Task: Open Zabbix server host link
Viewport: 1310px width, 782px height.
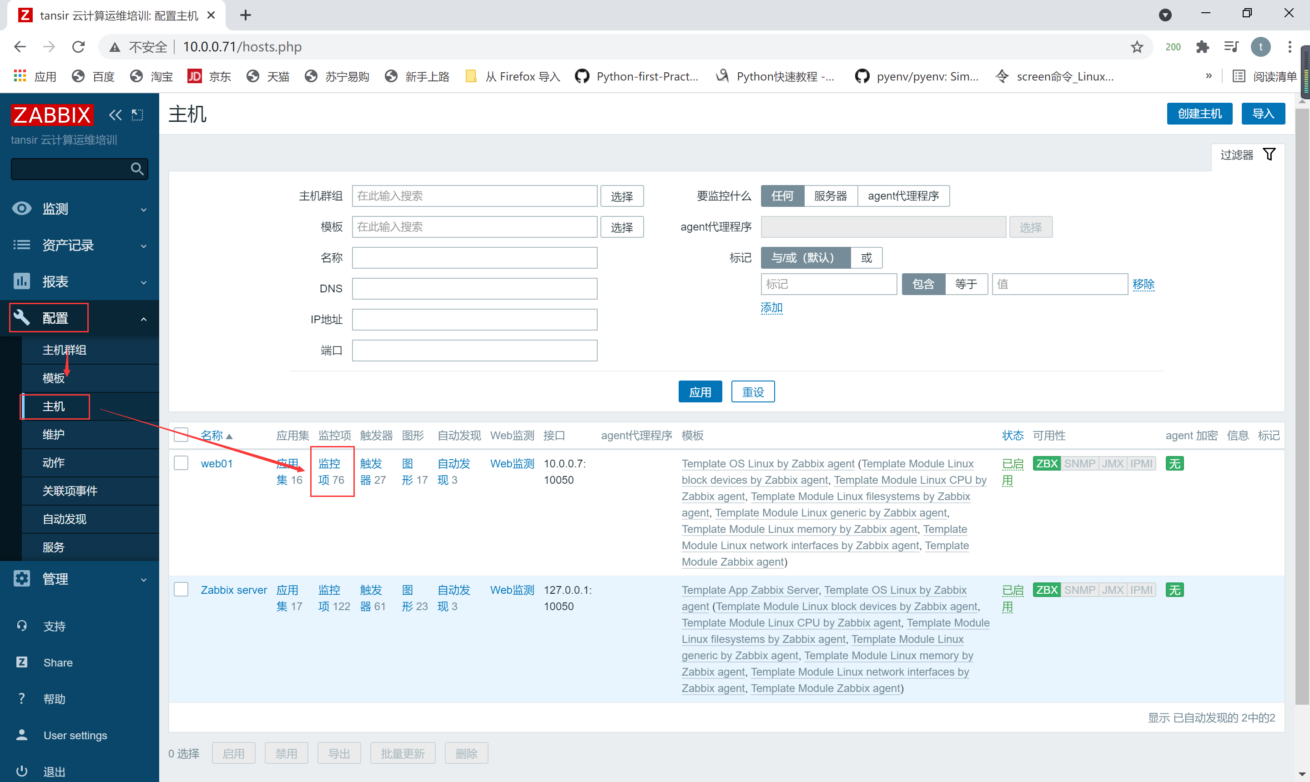Action: pos(233,590)
